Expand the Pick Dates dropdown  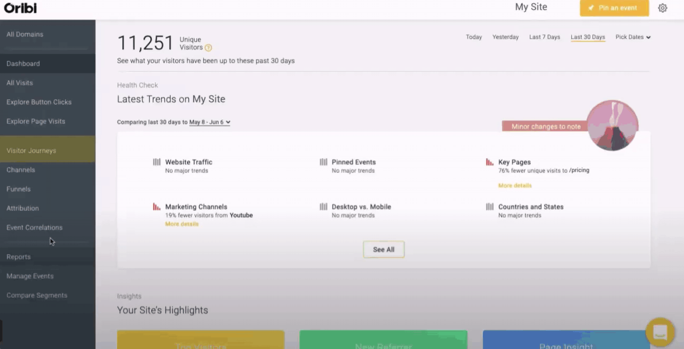633,37
